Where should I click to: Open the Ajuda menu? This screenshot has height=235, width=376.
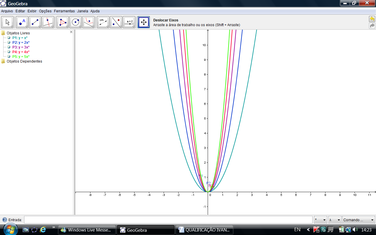click(x=95, y=11)
